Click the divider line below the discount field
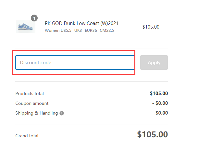198x161 pixels. [92, 81]
